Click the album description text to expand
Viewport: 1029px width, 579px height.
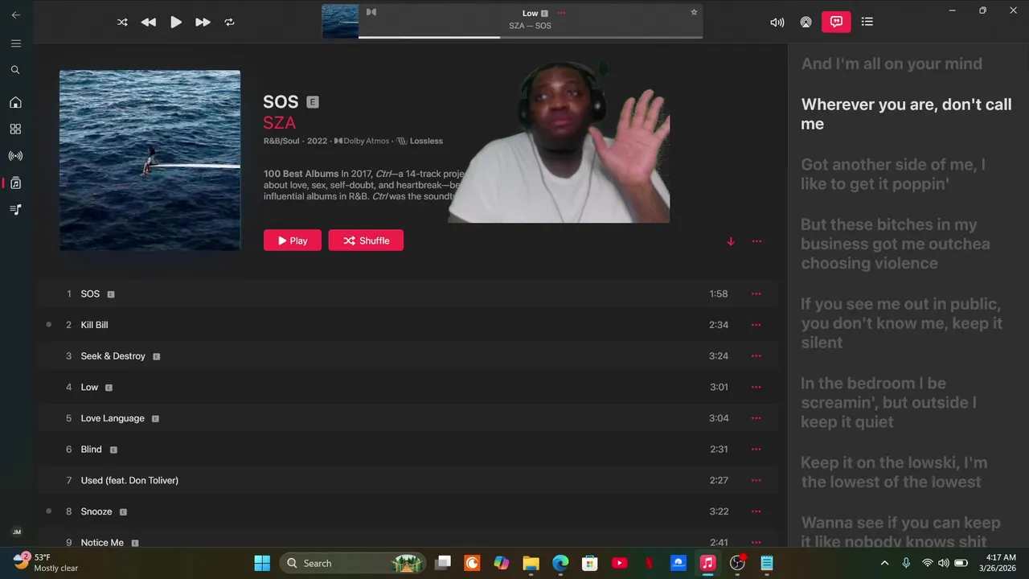click(364, 184)
